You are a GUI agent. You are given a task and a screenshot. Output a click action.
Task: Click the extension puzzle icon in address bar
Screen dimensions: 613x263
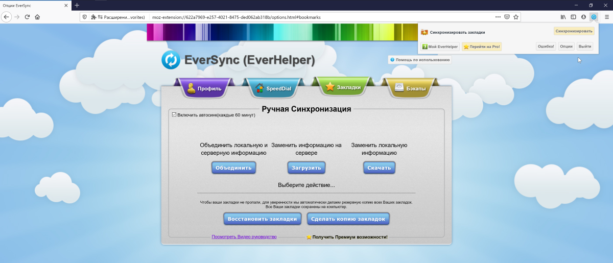pos(93,17)
